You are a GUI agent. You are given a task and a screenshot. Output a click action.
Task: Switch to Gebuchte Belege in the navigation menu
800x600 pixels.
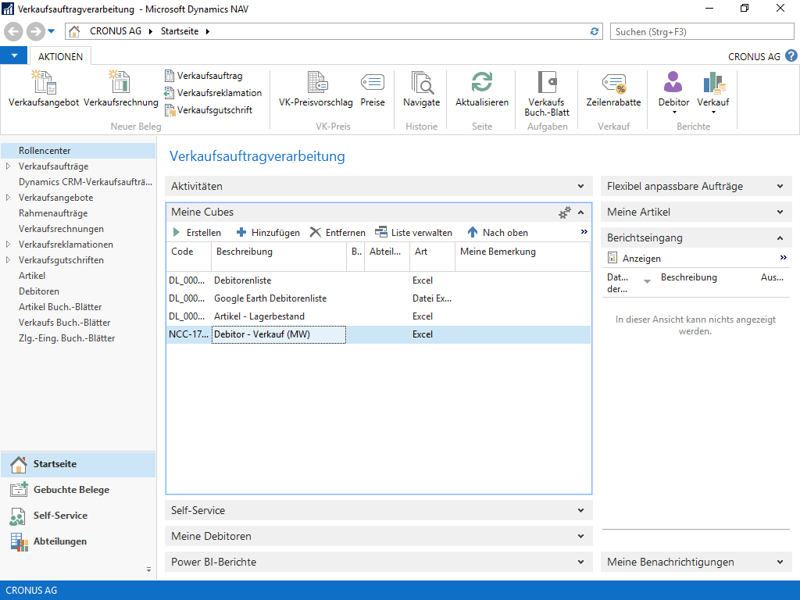click(x=78, y=490)
